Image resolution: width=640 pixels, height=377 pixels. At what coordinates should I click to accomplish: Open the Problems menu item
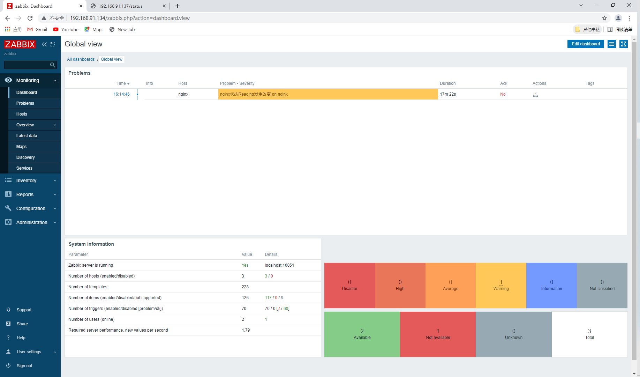(35, 103)
